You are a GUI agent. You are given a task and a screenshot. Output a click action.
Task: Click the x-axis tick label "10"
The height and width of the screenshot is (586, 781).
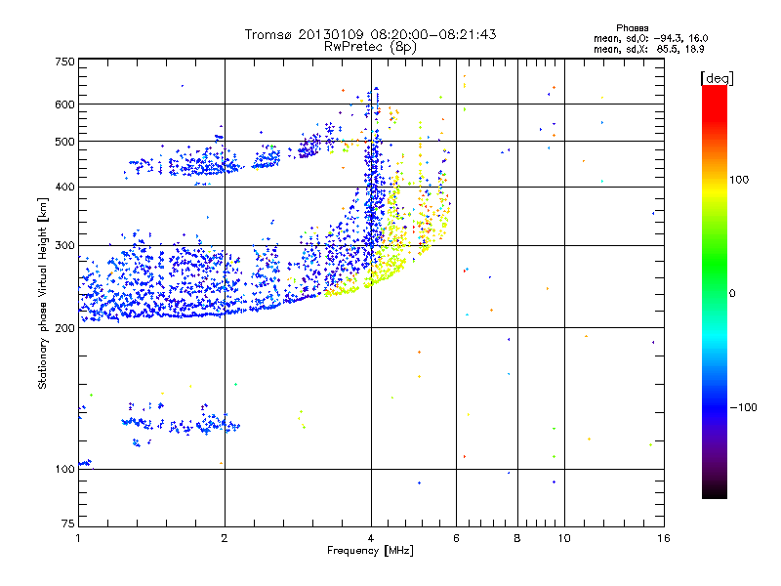(564, 538)
